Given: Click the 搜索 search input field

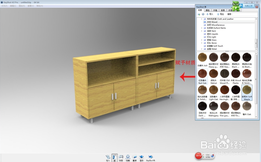Looking at the screenshot, I should pos(245,14).
